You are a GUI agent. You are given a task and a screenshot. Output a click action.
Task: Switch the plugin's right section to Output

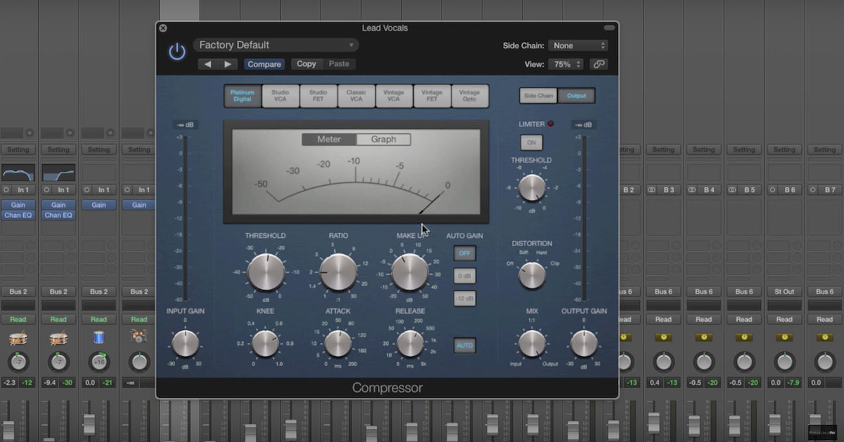[x=576, y=96]
